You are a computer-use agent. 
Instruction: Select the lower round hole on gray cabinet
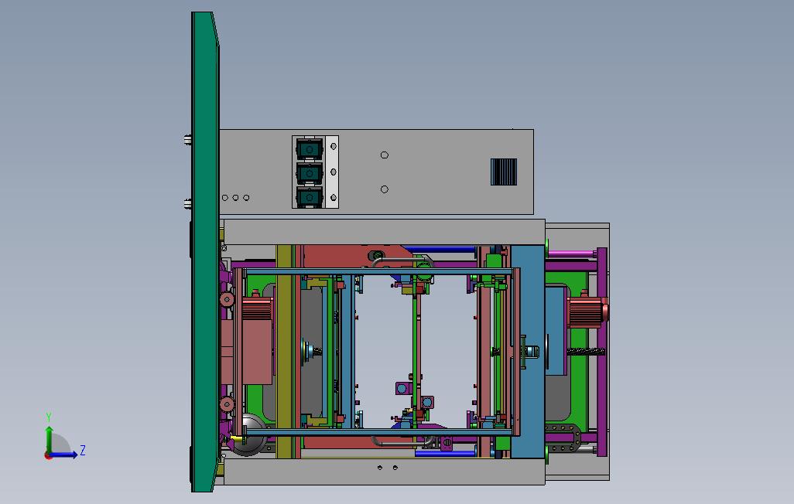coord(385,189)
